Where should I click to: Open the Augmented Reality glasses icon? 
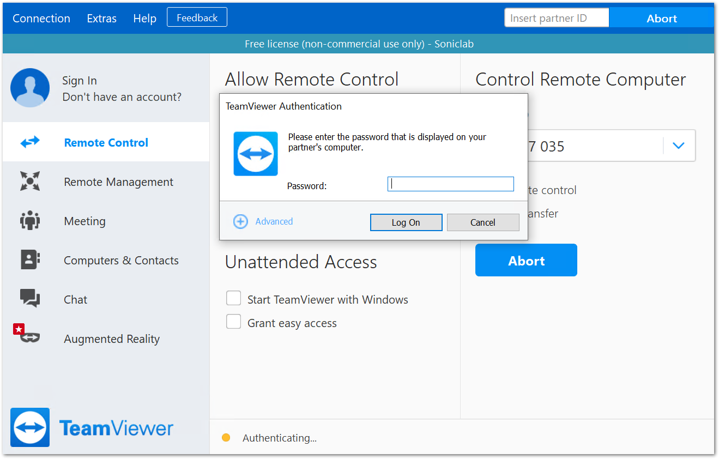pyautogui.click(x=30, y=337)
